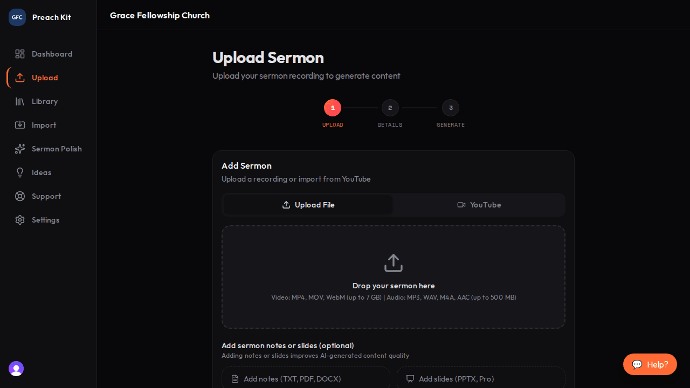Click the sermon drop zone area
The image size is (690, 388).
click(393, 276)
